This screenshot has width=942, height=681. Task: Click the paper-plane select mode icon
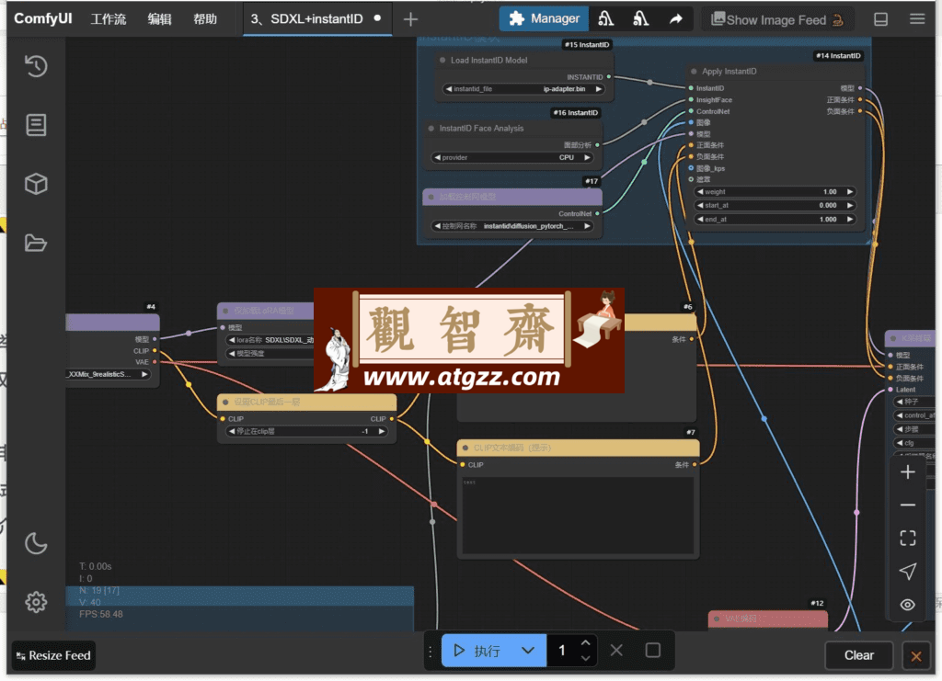pos(908,572)
